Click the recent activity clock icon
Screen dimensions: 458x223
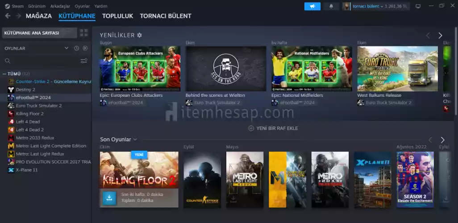coord(76,48)
